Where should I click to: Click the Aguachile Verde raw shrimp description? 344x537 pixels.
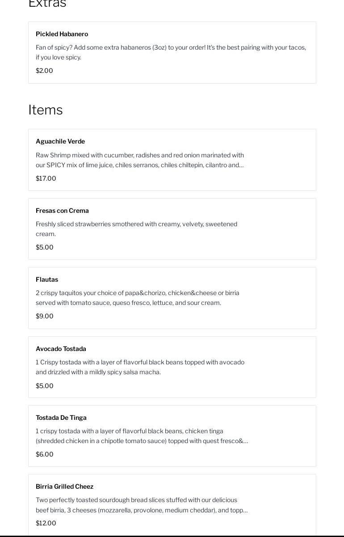point(140,160)
